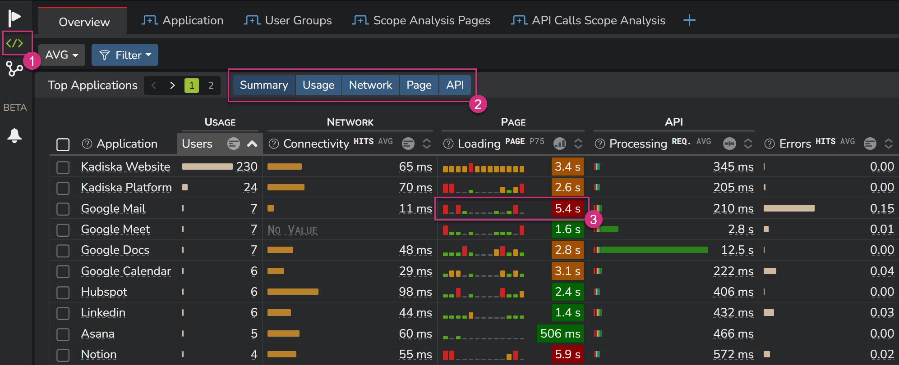Check the Google Mail row checkbox

click(x=63, y=209)
